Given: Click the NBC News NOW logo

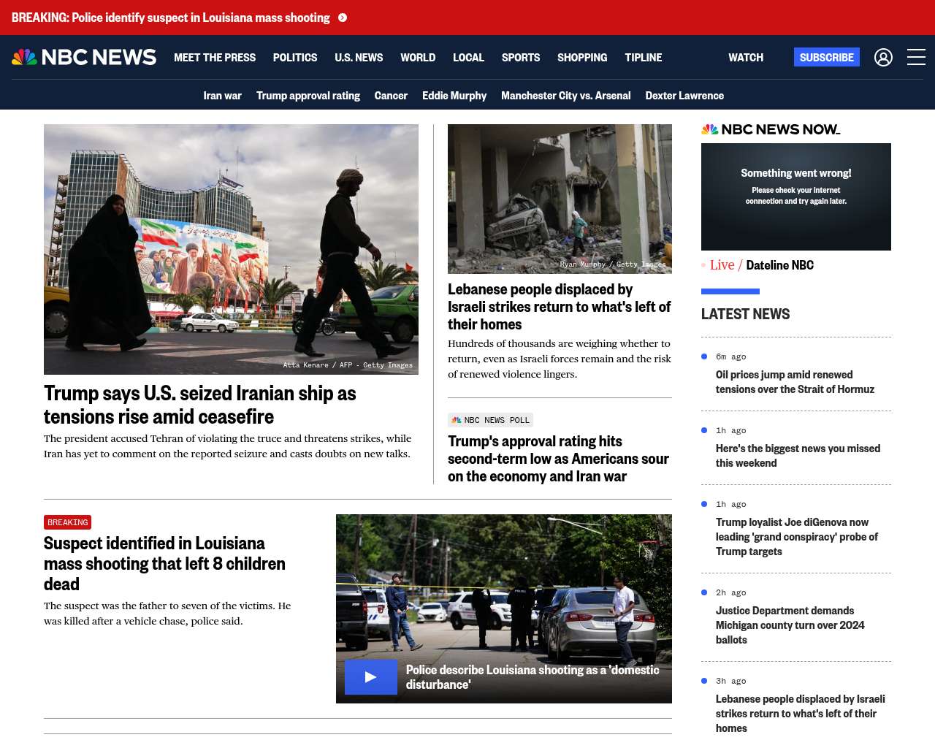Looking at the screenshot, I should tap(771, 129).
